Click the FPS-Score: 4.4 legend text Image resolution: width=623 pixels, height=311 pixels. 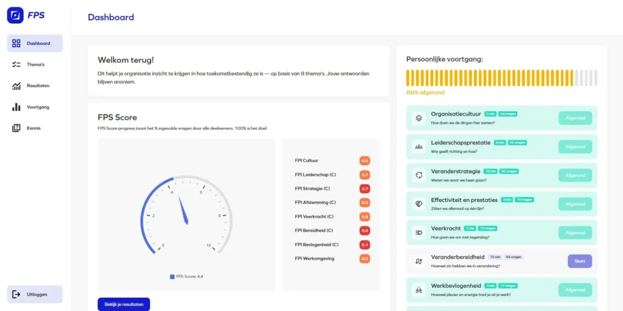coord(190,277)
